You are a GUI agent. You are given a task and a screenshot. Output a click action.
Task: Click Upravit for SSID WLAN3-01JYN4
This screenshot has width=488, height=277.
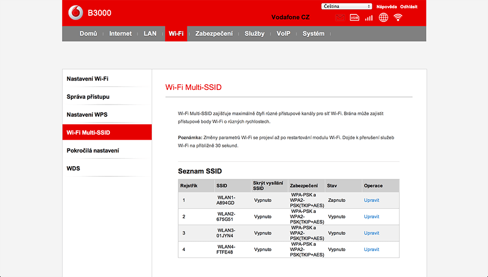tap(371, 233)
